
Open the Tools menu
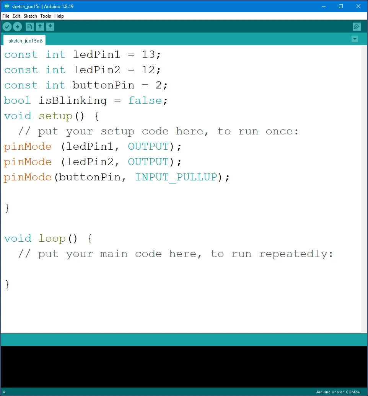coord(46,16)
